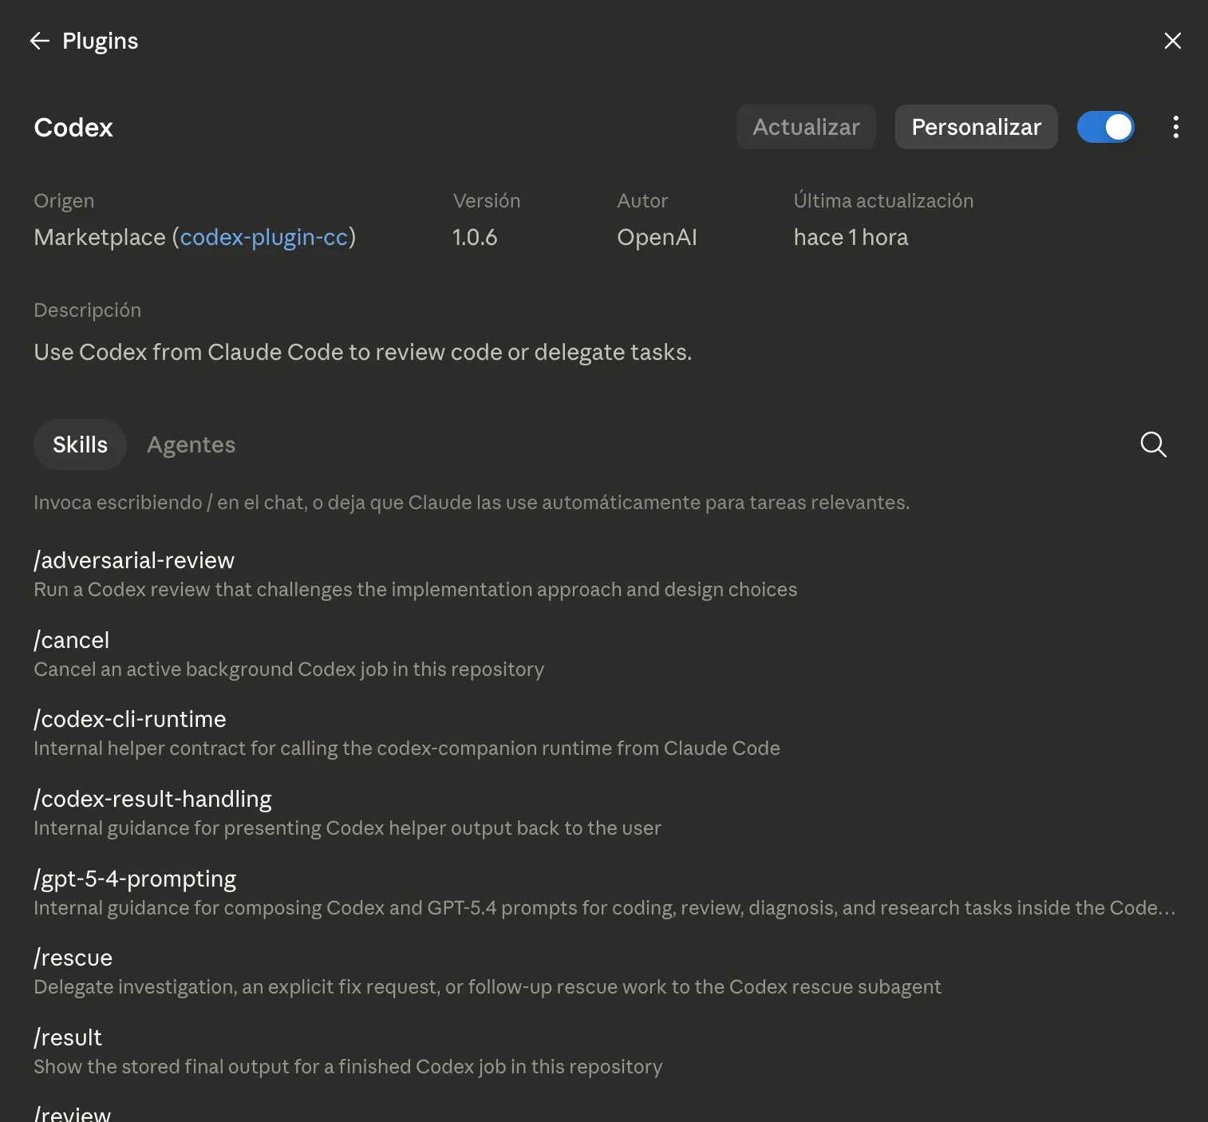The image size is (1208, 1122).
Task: Click the Personalizar button
Action: [x=976, y=127]
